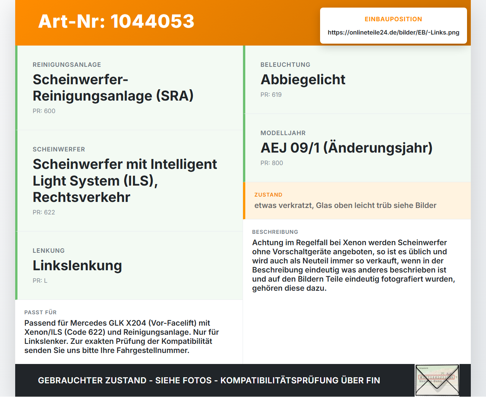Click the 'BESCHREIBUNG' label
The height and width of the screenshot is (397, 486).
(x=275, y=232)
